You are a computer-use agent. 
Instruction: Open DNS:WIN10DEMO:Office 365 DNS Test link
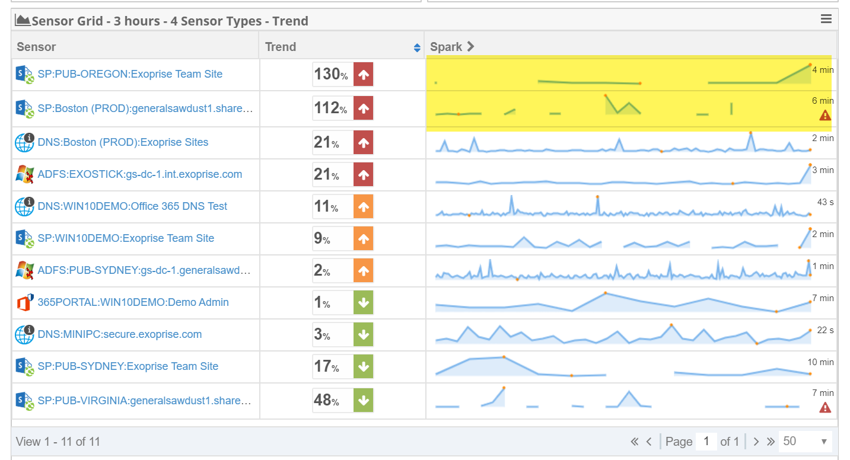[132, 206]
